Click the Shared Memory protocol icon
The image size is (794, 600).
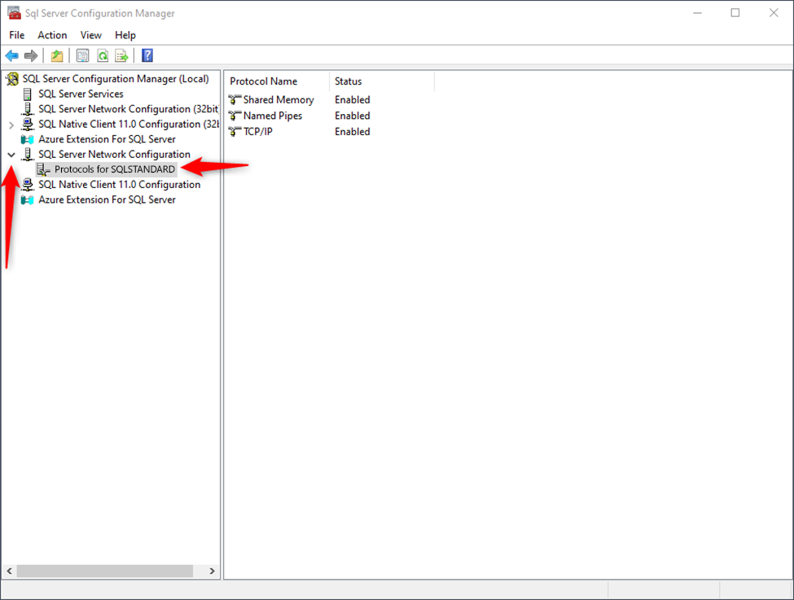pyautogui.click(x=235, y=100)
